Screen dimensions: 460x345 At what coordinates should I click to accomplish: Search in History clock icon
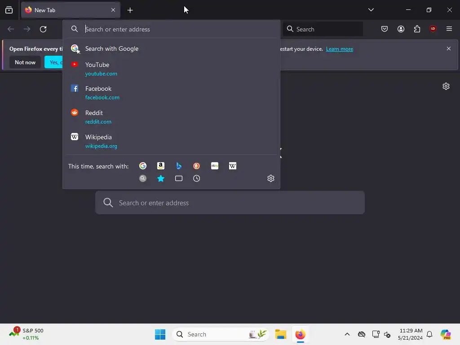pyautogui.click(x=197, y=178)
